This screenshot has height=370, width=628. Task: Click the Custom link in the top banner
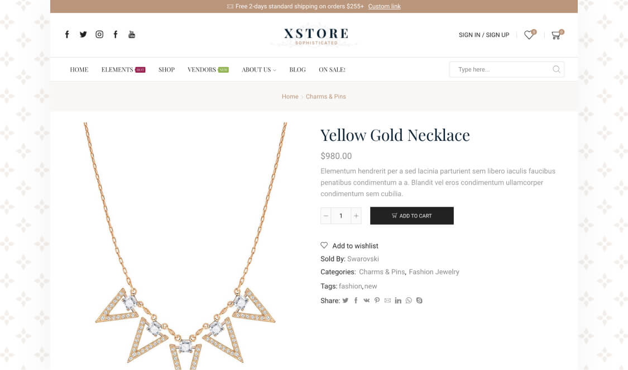(384, 7)
